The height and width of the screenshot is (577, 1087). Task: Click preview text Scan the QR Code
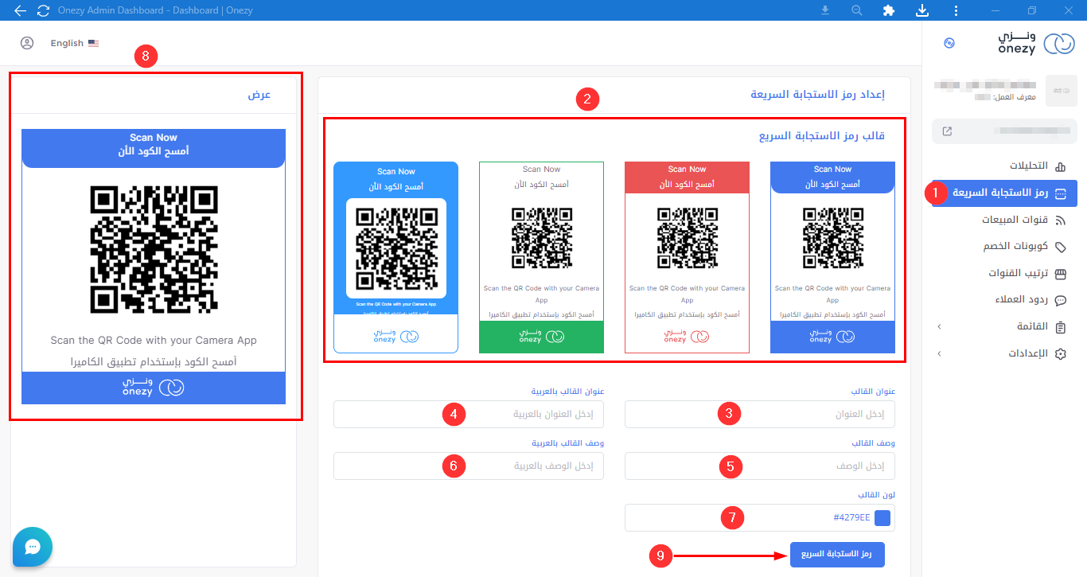click(154, 340)
